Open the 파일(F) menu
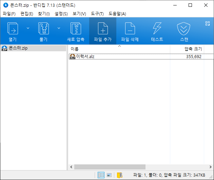 (9, 14)
